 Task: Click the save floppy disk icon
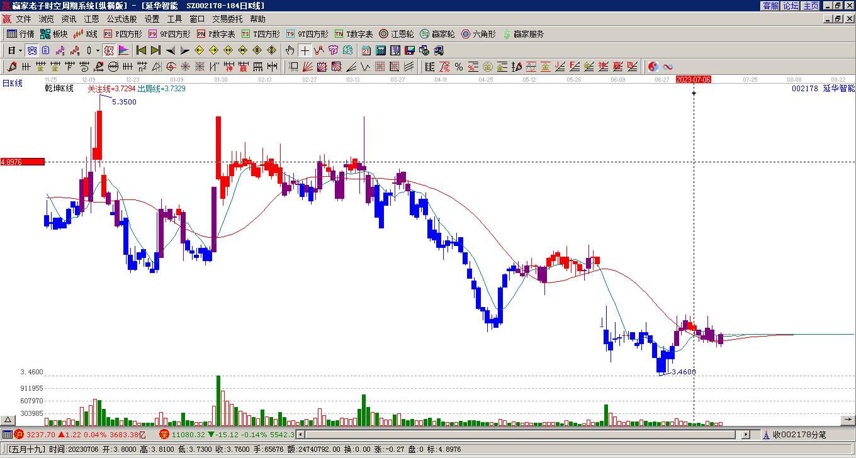pos(410,50)
